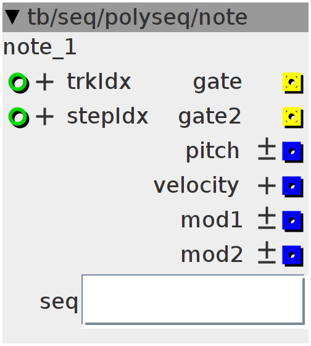This screenshot has height=346, width=311.
Task: Click the yellow gate outlet square
Action: tap(292, 82)
